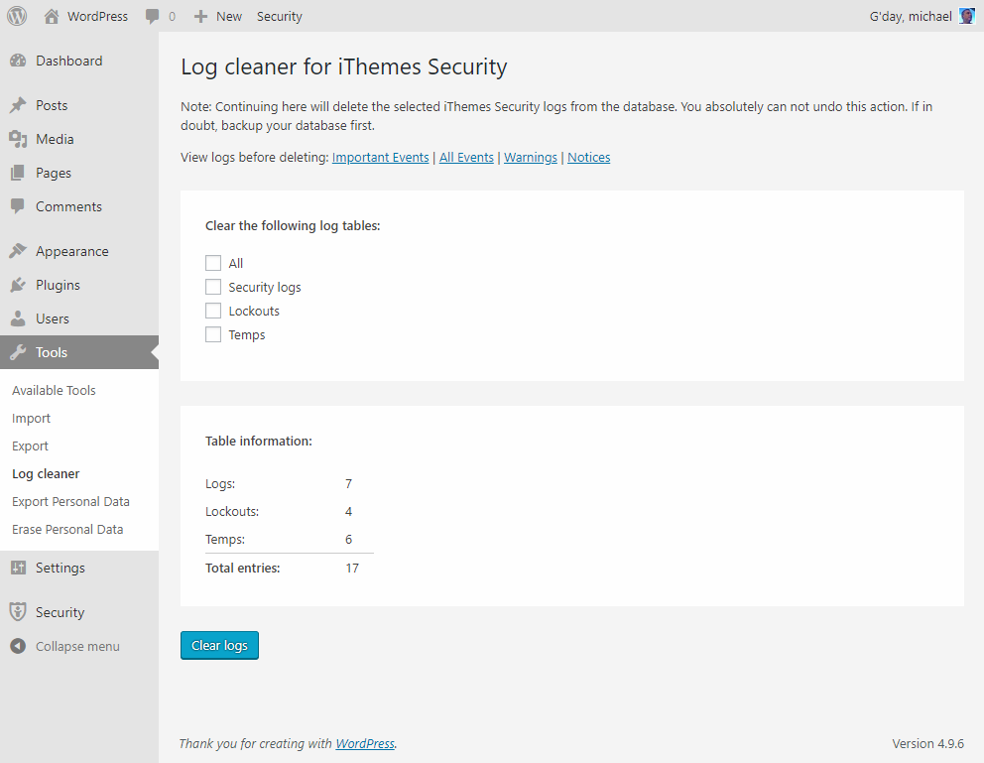Open Settings menu label
This screenshot has height=763, width=984.
pos(61,569)
